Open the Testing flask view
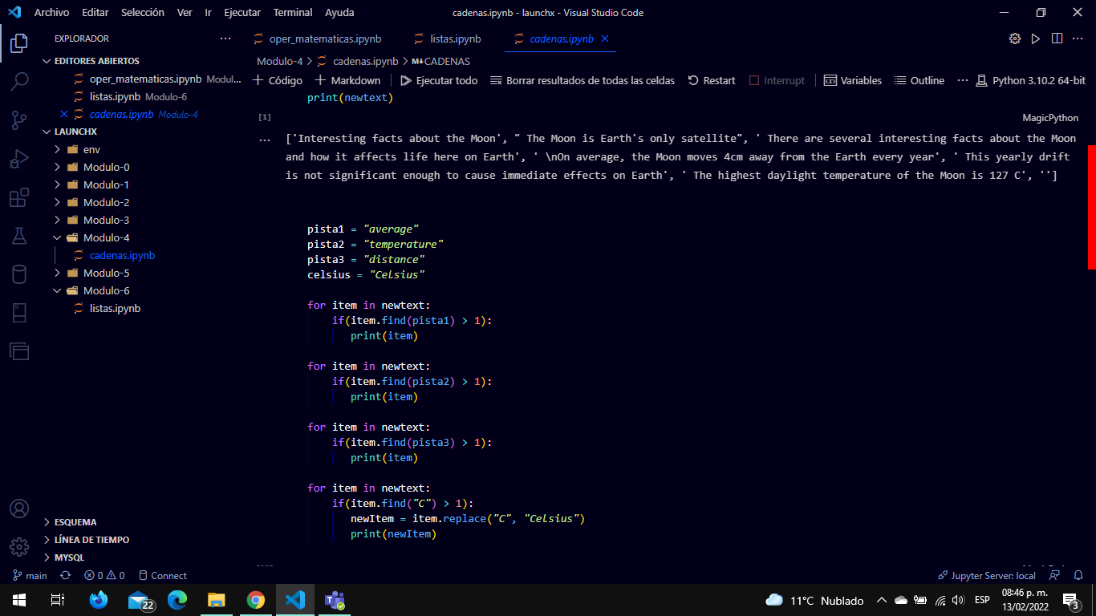1096x616 pixels. [19, 236]
